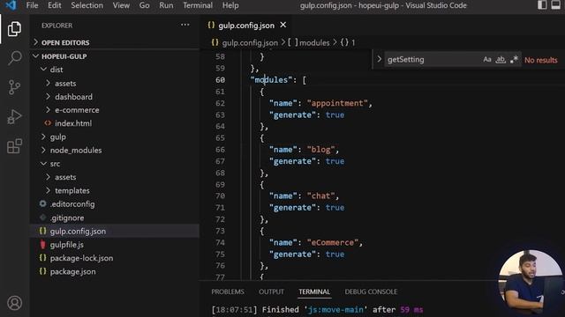Open the Search view in activity bar
Image resolution: width=565 pixels, height=317 pixels.
coord(14,58)
